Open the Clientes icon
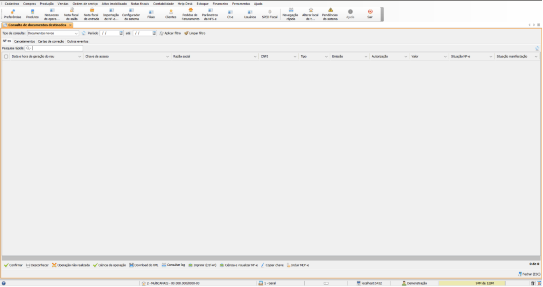 171,12
